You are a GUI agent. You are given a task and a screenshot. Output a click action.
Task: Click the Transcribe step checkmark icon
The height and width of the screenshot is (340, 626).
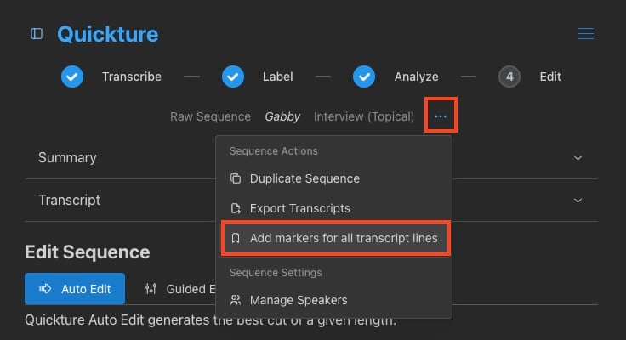point(72,76)
